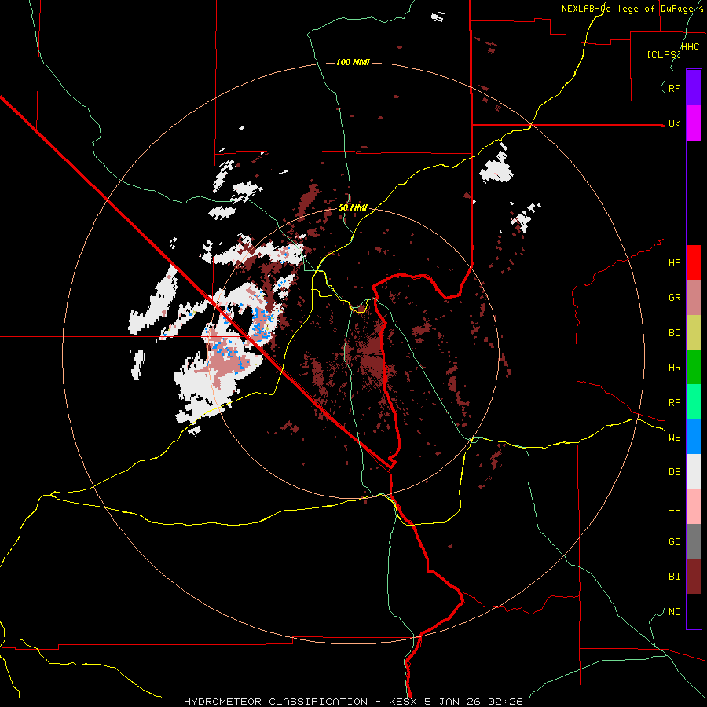707x707 pixels.
Task: Click the "5 JAN 26" date
Action: coord(452,702)
